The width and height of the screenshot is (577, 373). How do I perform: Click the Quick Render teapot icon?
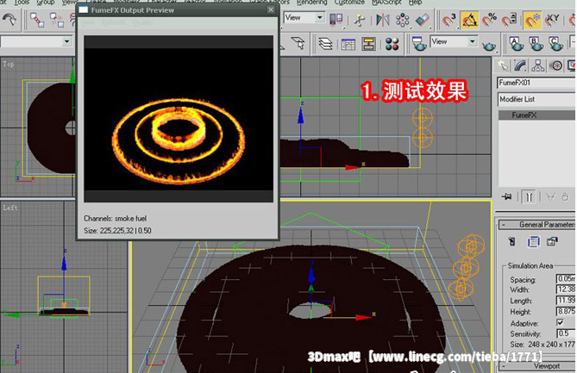[x=489, y=45]
